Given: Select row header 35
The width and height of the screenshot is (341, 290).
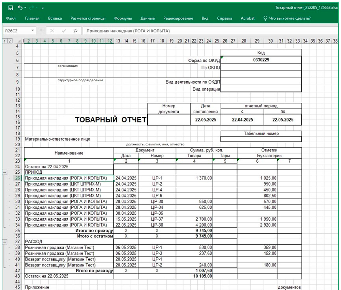Looking at the screenshot, I should [17, 230].
